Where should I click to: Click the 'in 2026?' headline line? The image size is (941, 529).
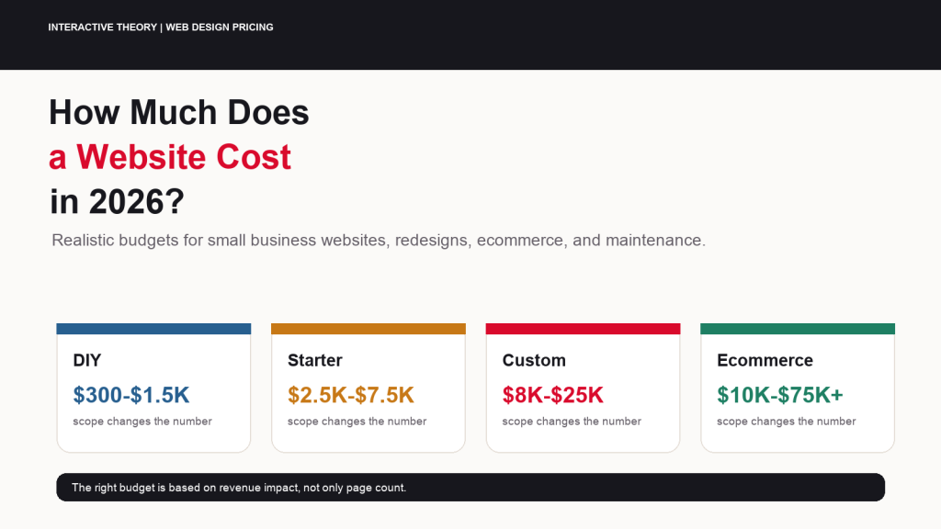pos(117,201)
